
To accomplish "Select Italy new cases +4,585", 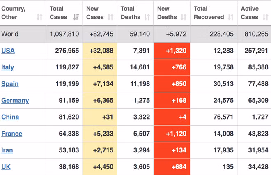I will (x=103, y=67).
